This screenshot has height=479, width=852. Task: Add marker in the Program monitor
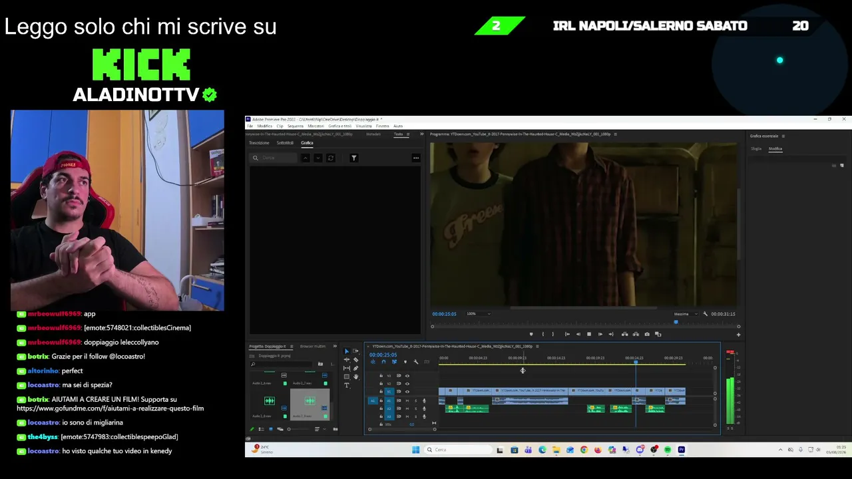(531, 334)
